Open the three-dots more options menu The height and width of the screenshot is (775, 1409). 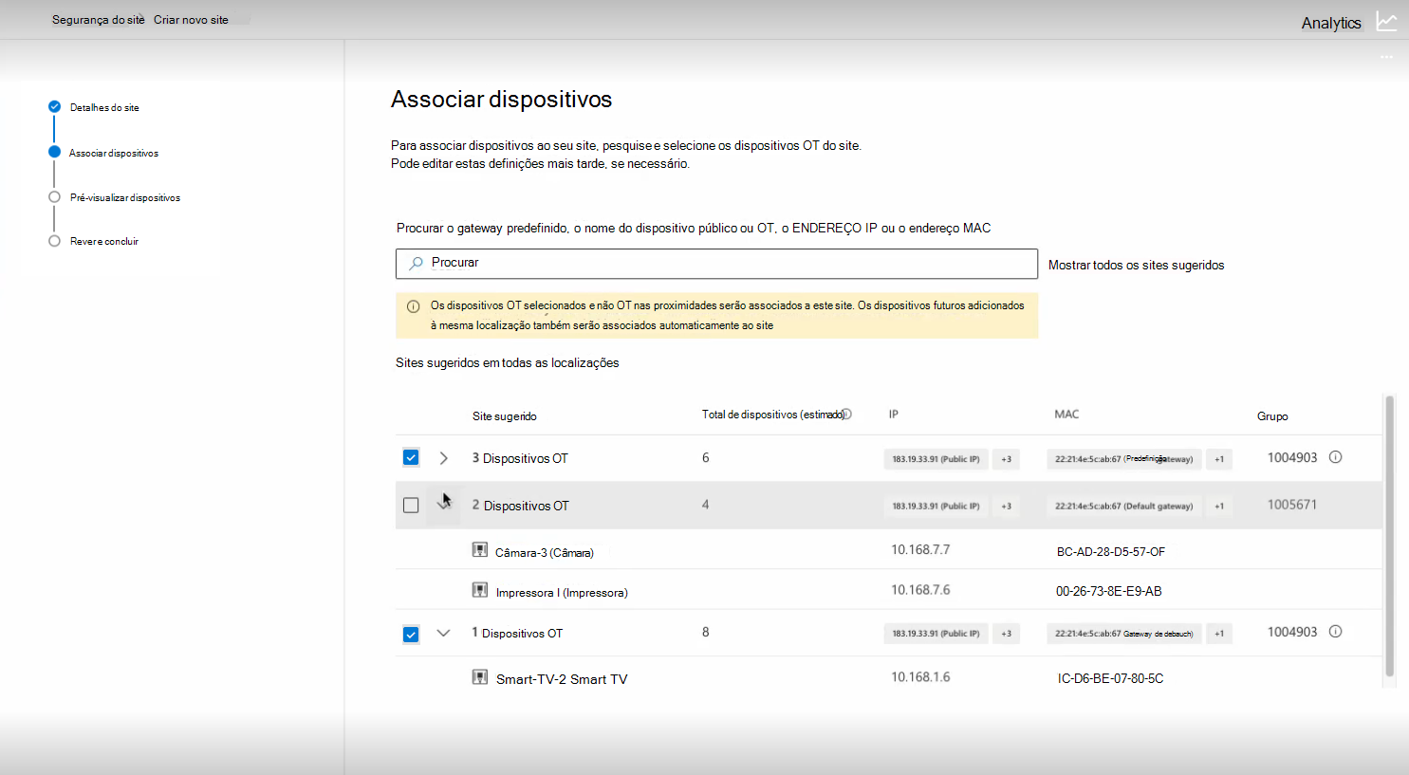pos(1386,57)
